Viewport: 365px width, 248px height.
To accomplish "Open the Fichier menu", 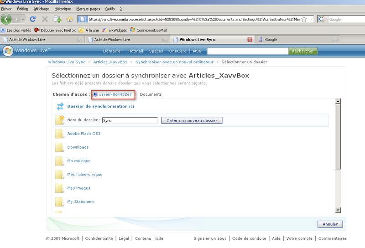I will click(6, 9).
